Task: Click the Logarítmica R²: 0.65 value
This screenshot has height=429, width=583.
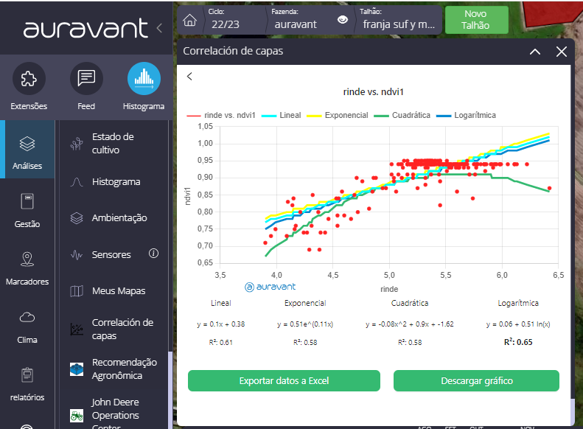Action: click(x=518, y=342)
